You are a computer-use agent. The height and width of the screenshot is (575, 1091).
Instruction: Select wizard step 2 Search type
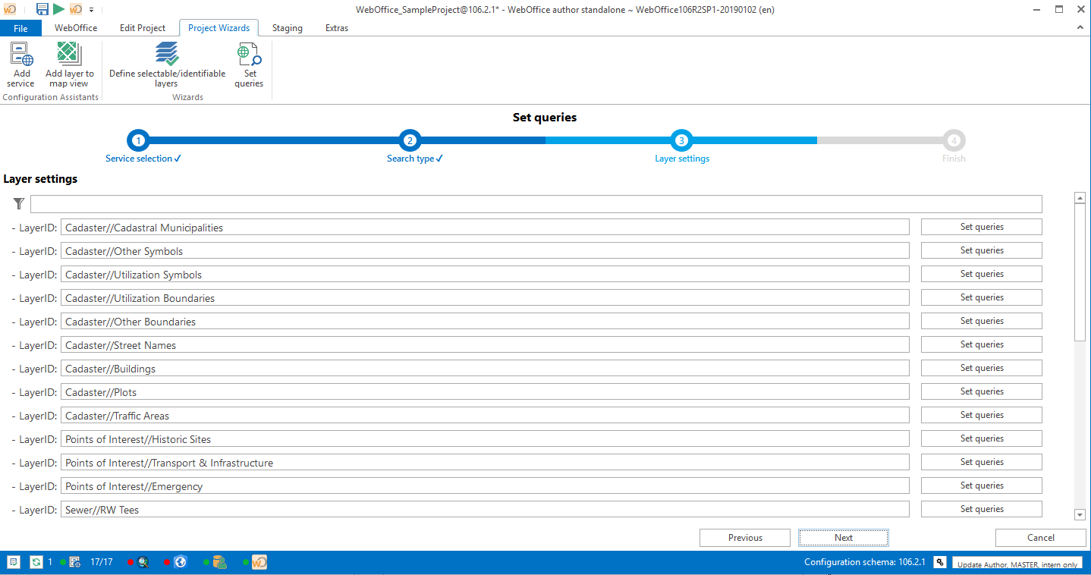[x=410, y=140]
